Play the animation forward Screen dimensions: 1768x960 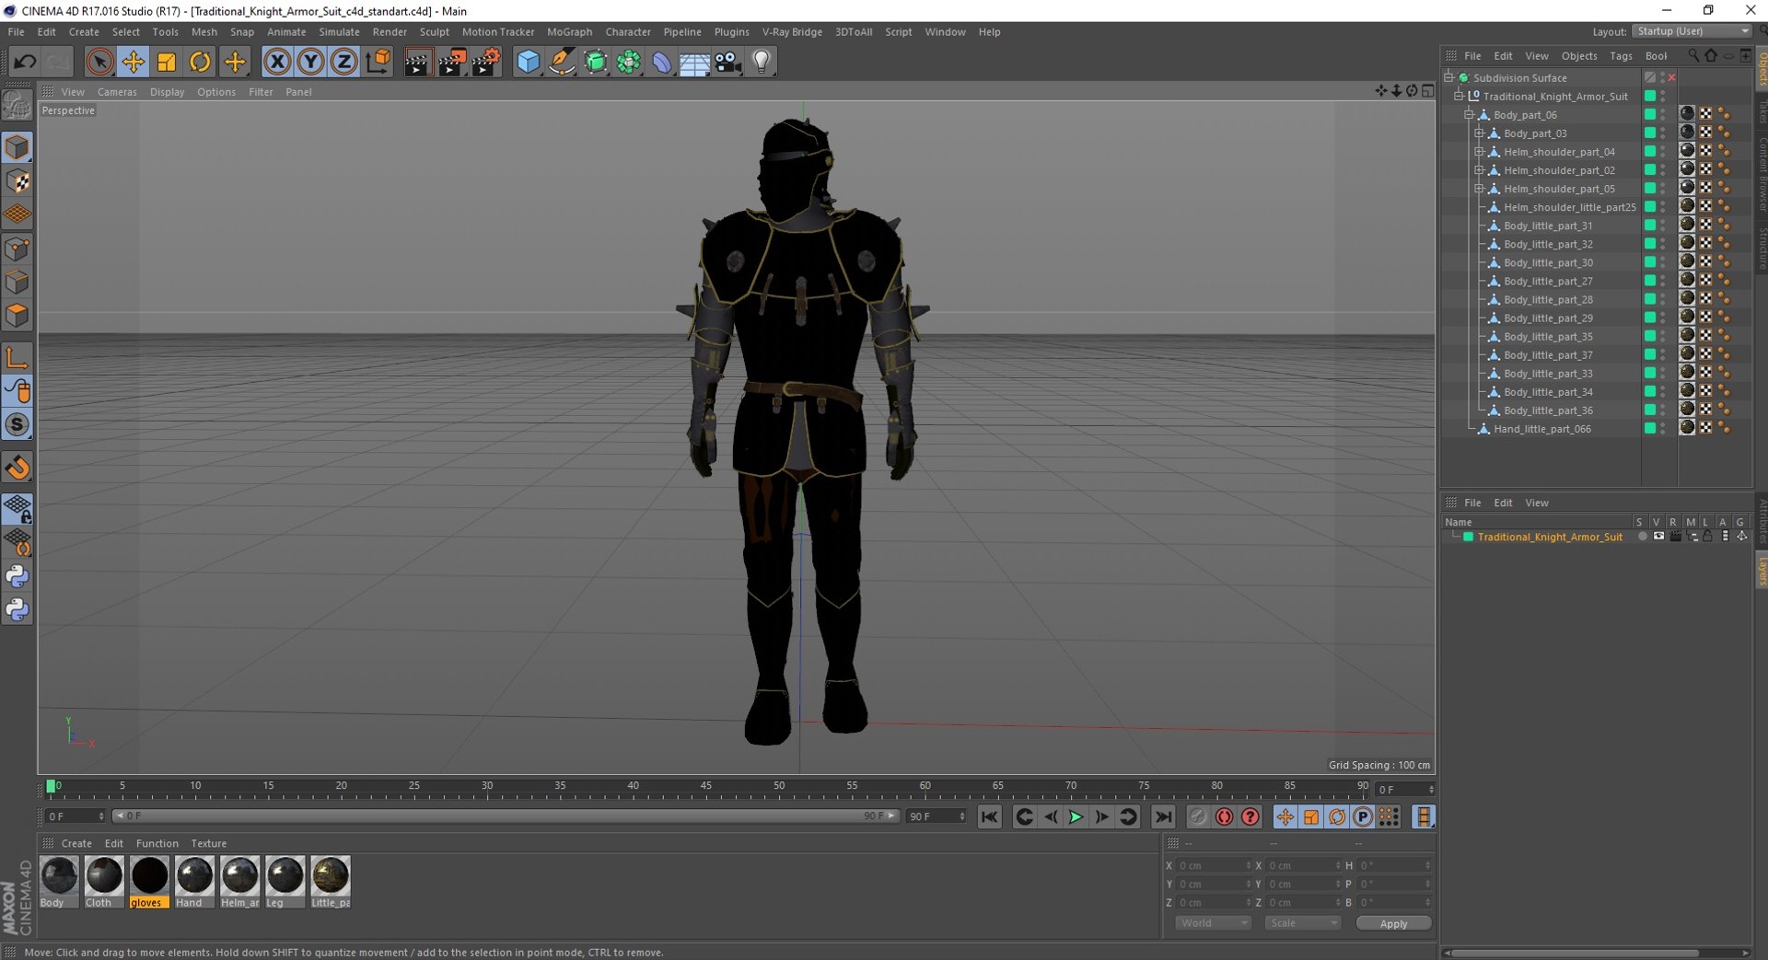1076,817
